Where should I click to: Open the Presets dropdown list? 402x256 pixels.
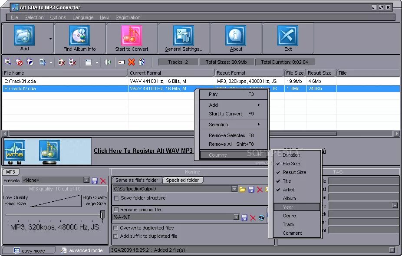tap(86, 181)
